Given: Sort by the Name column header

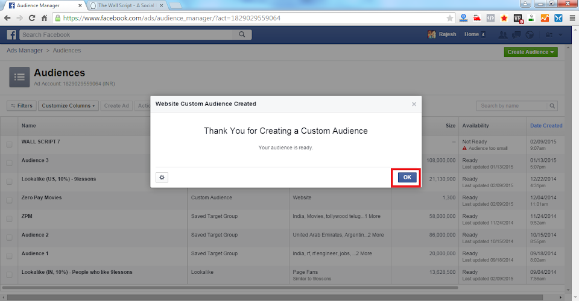Looking at the screenshot, I should 29,126.
